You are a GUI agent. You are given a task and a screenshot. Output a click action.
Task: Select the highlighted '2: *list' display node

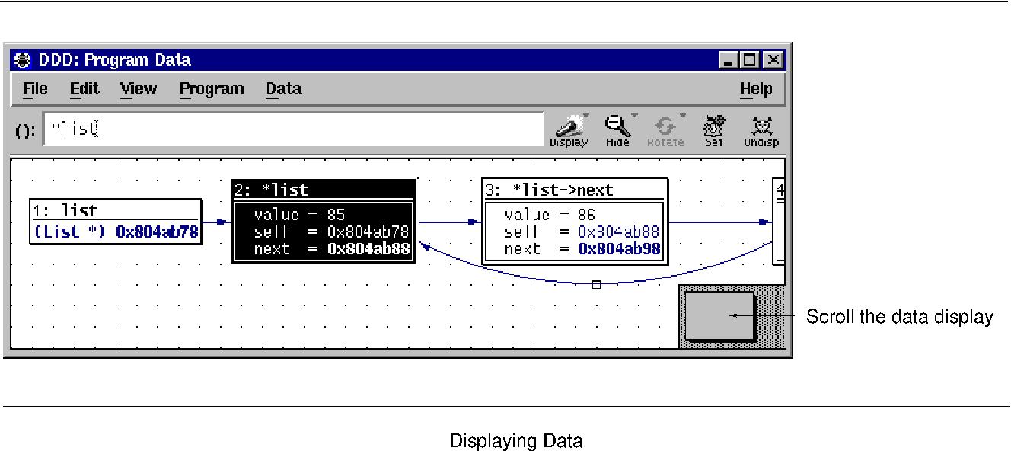pyautogui.click(x=323, y=221)
